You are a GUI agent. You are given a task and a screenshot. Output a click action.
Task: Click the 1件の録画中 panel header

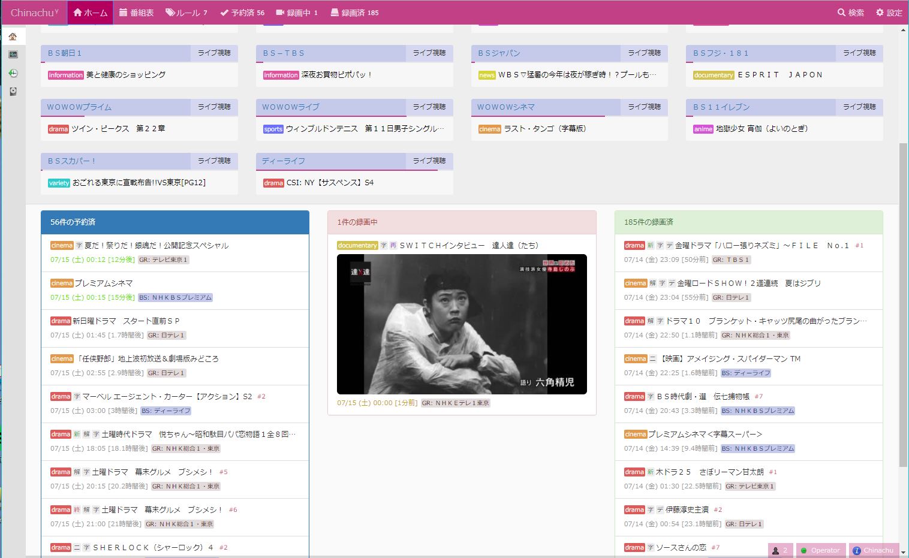click(462, 222)
